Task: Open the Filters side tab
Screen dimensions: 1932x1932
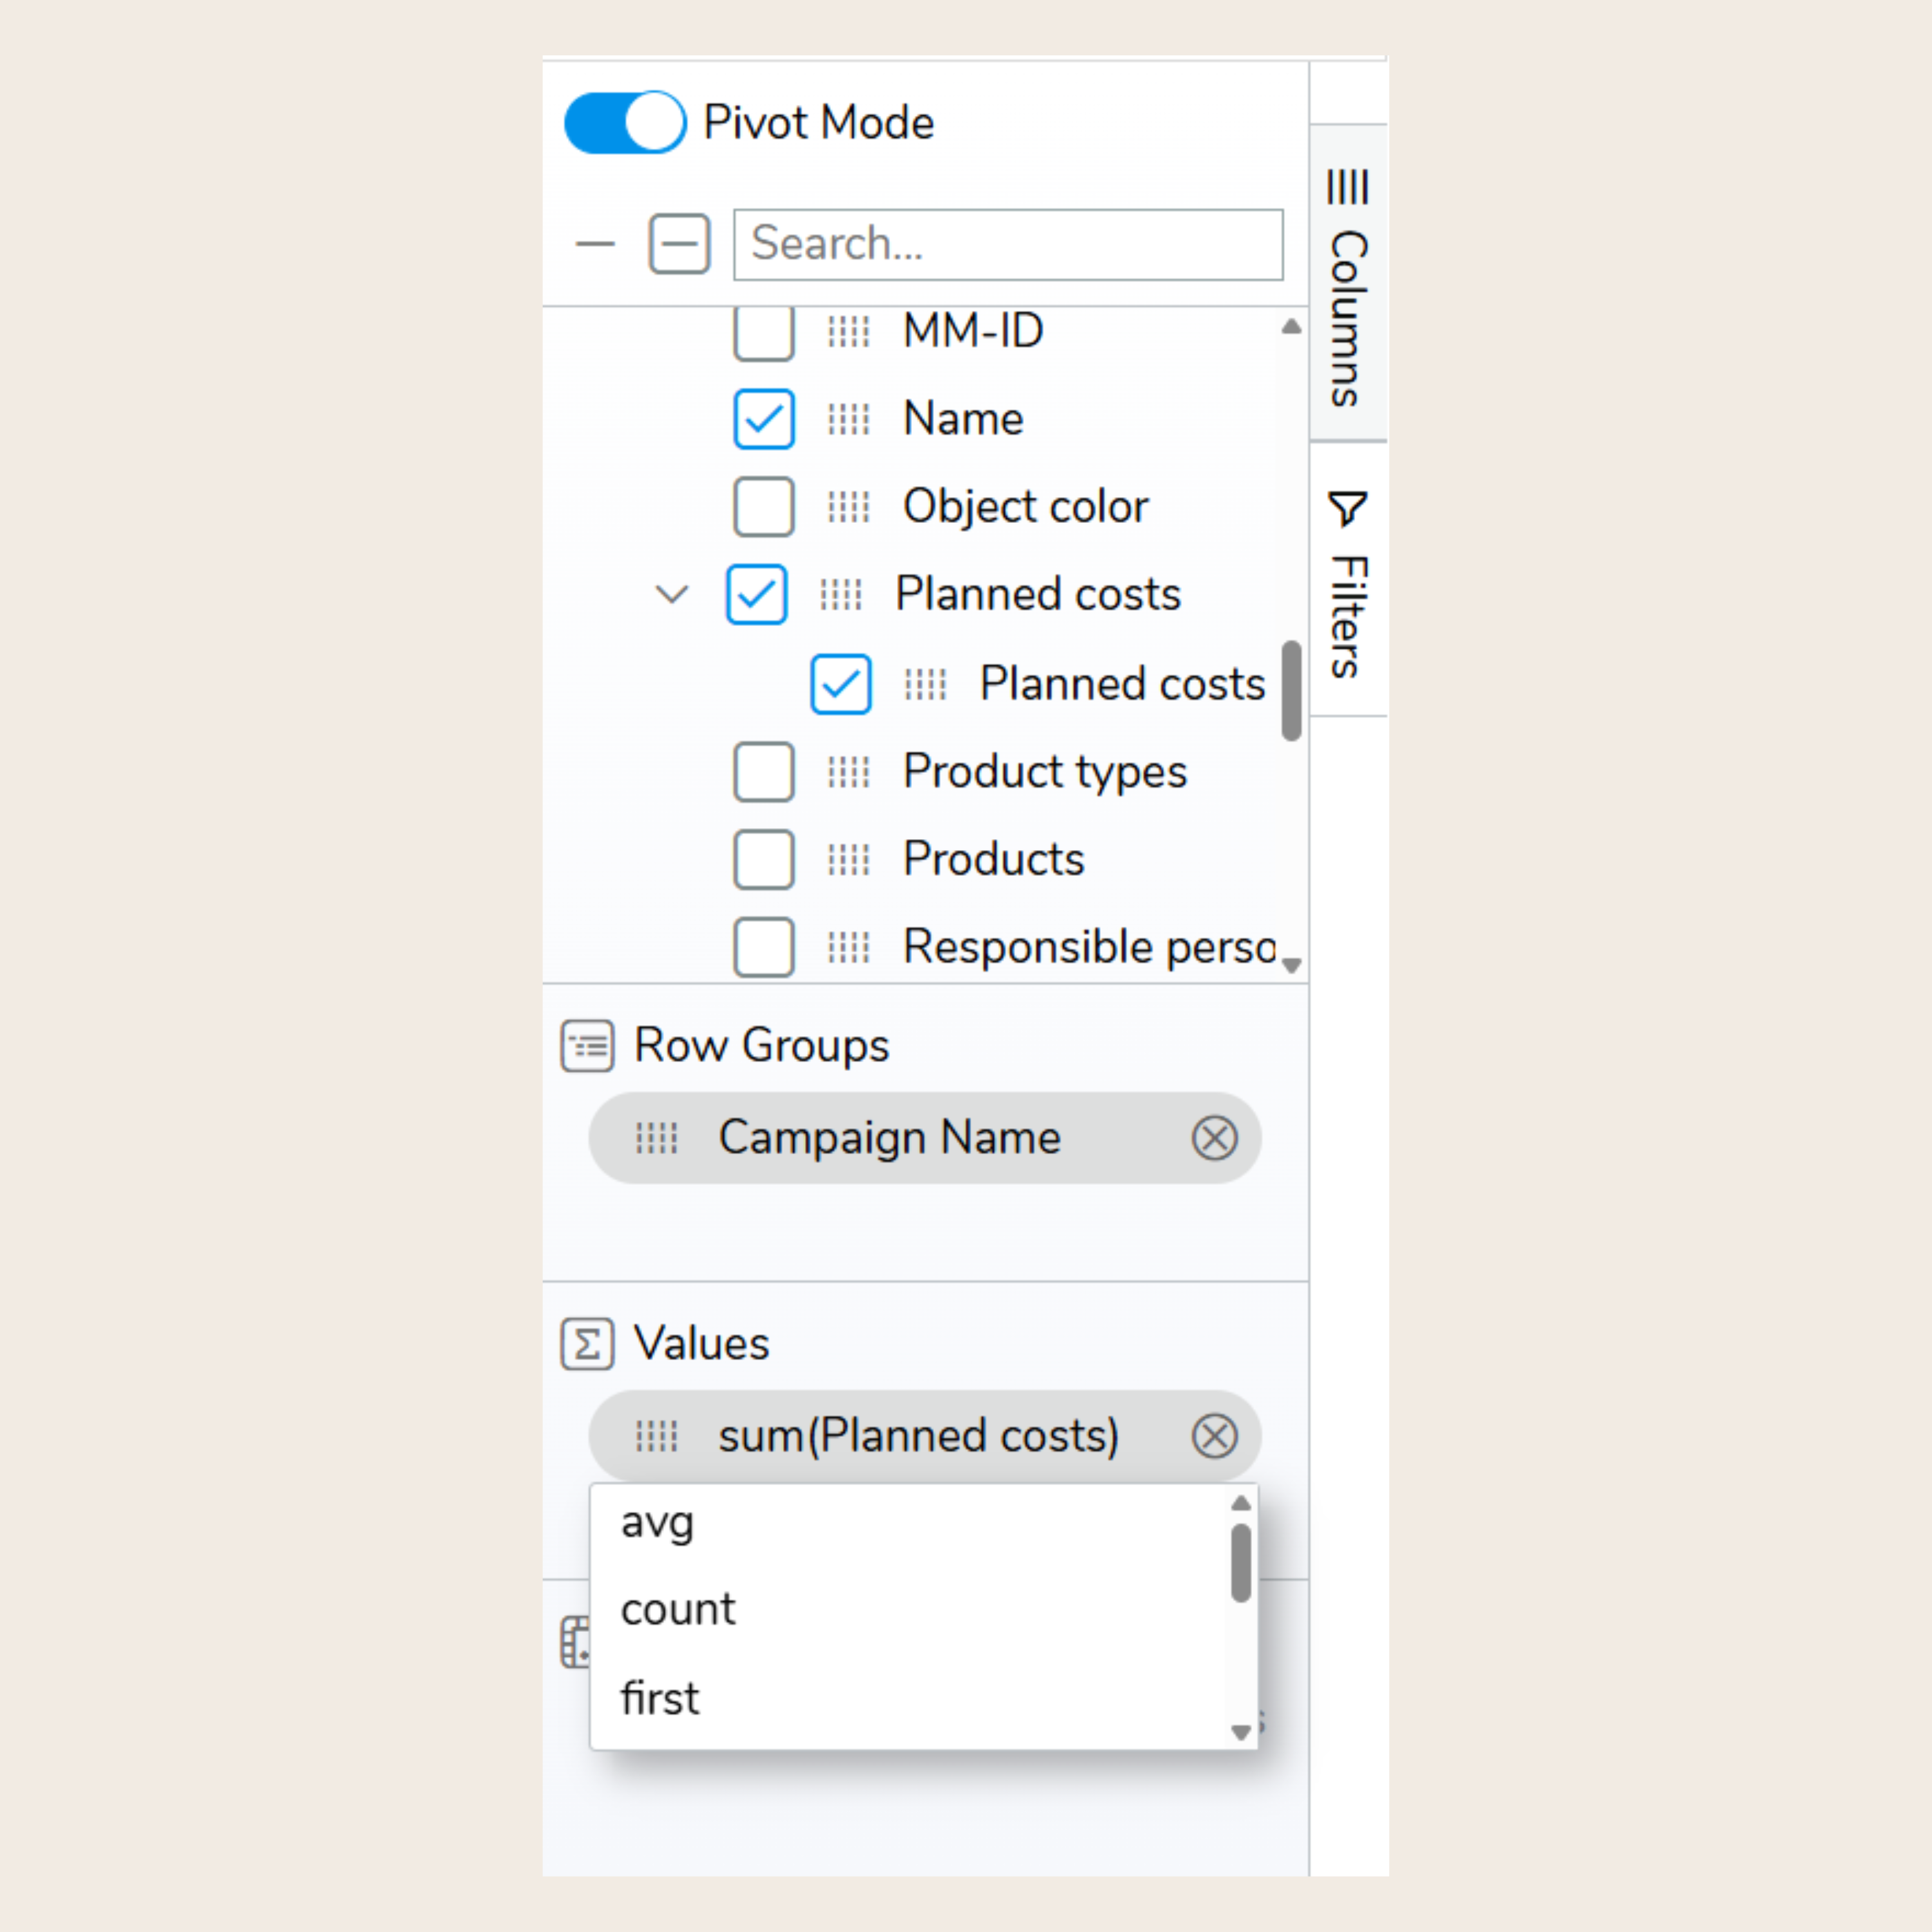Action: 1347,581
